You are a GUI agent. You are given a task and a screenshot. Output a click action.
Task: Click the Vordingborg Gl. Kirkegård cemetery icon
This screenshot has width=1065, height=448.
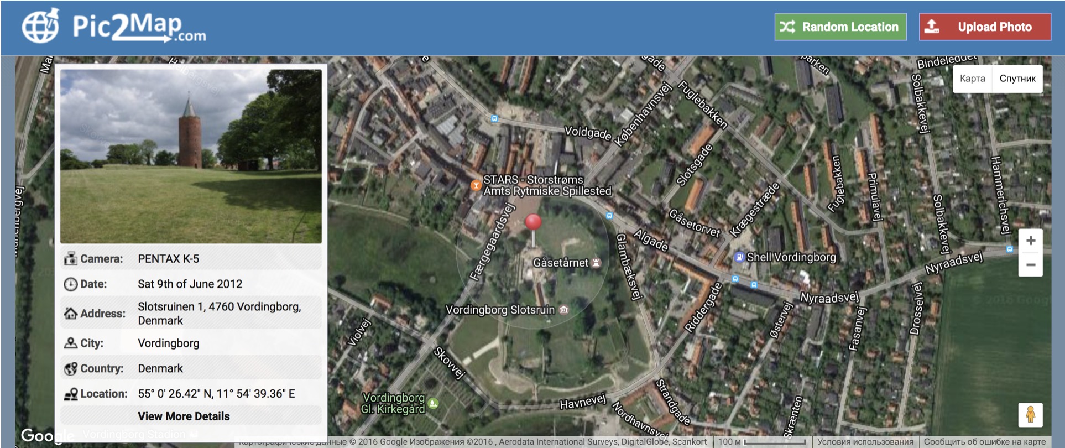(434, 403)
